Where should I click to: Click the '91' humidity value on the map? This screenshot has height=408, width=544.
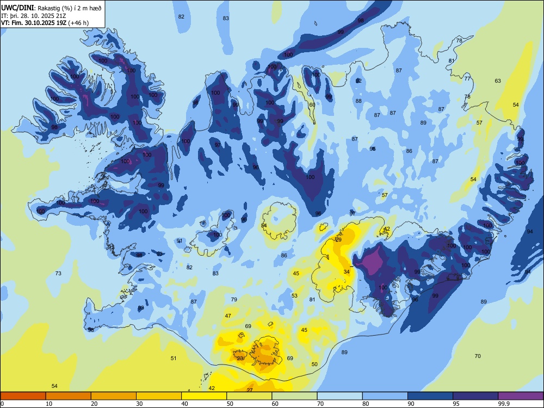coord(180,241)
